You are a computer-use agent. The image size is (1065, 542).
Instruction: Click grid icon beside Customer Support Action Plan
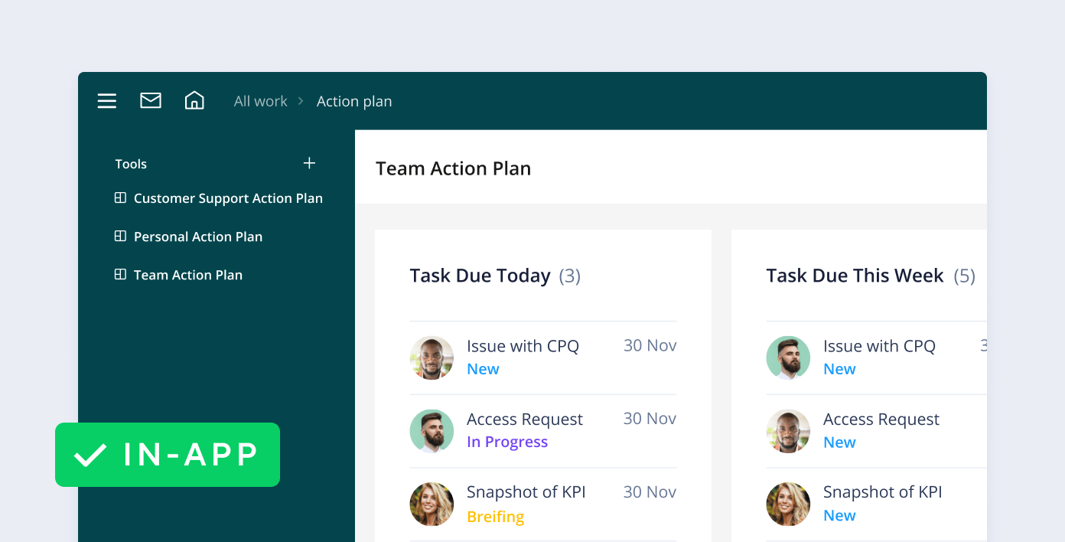119,198
